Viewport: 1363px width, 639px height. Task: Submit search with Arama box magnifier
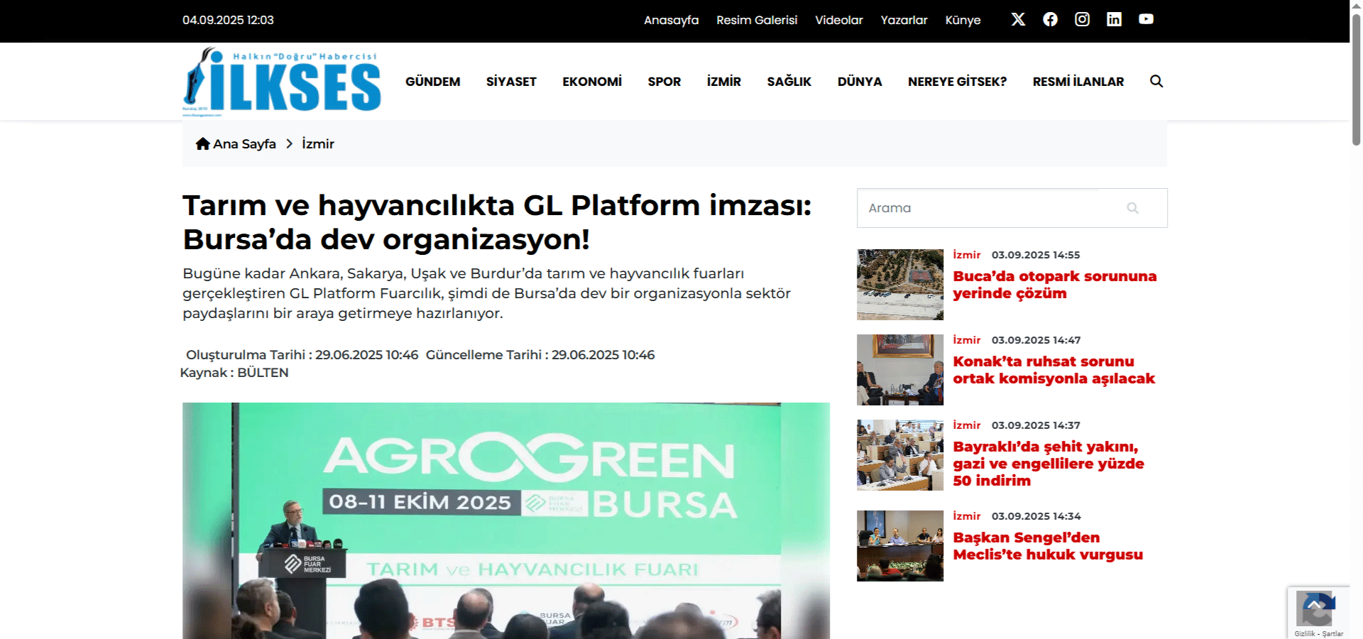coord(1132,208)
